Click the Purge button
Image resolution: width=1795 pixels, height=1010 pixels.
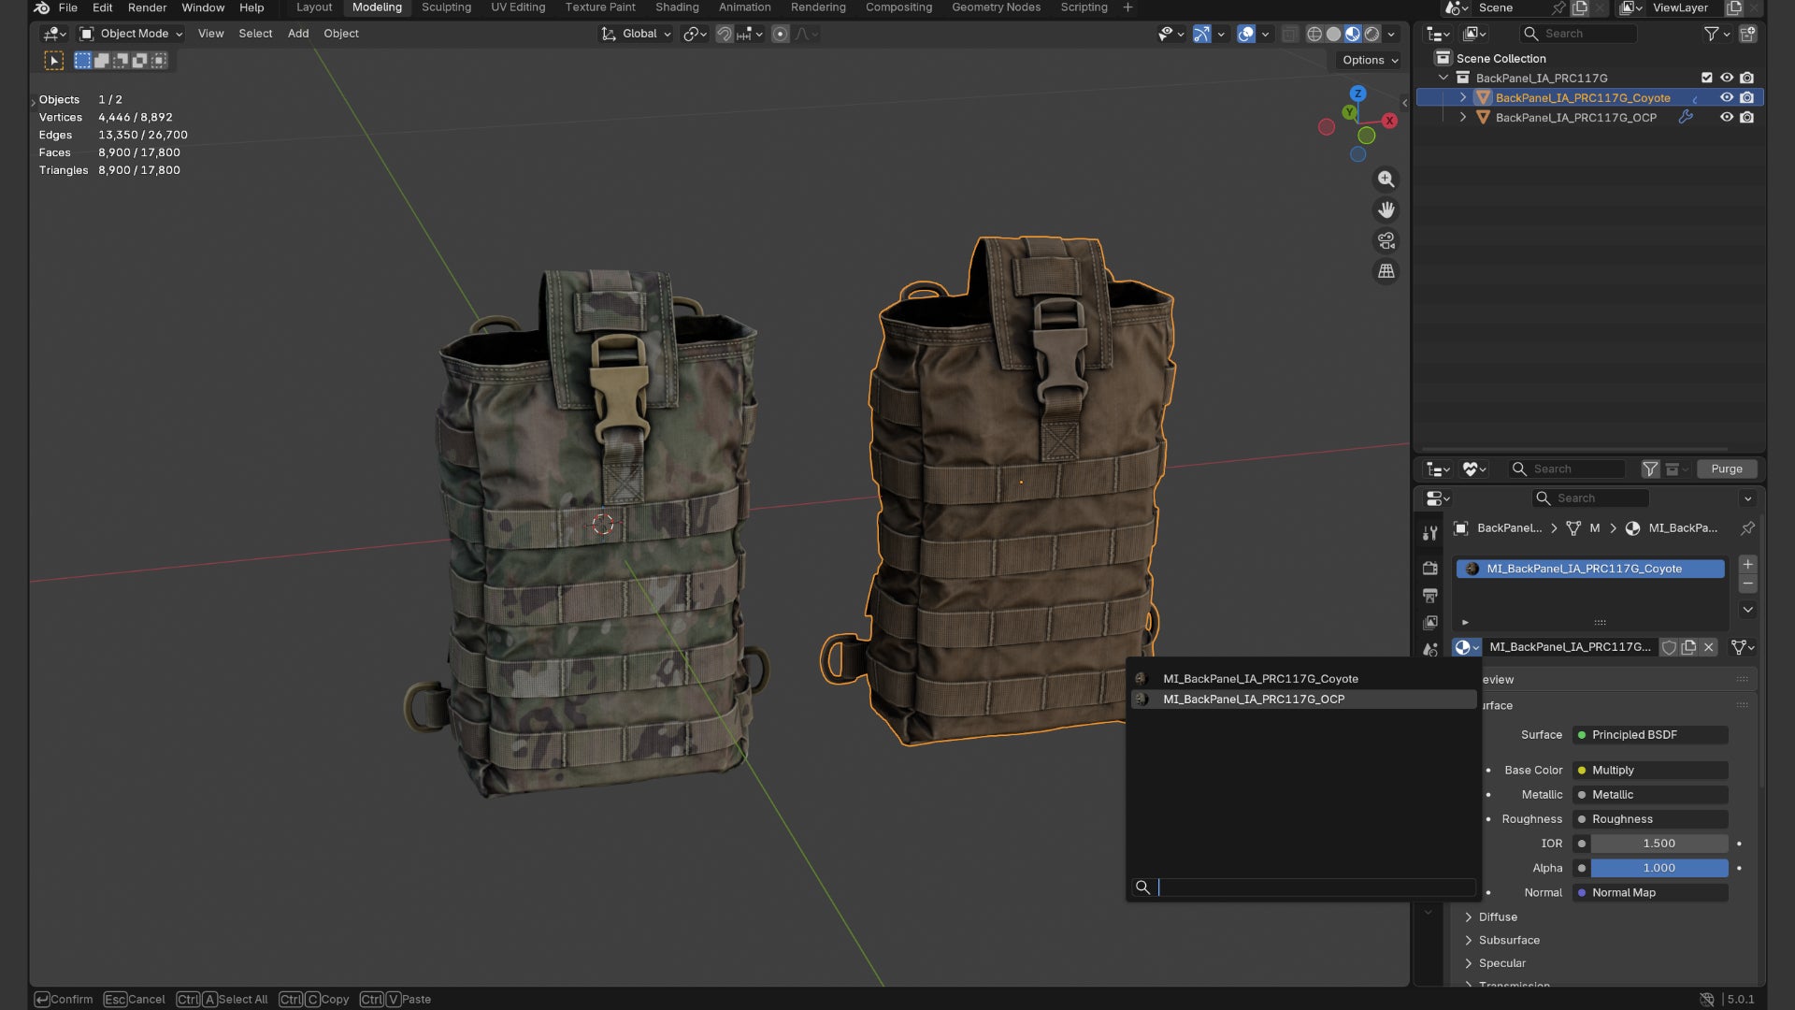click(1726, 469)
